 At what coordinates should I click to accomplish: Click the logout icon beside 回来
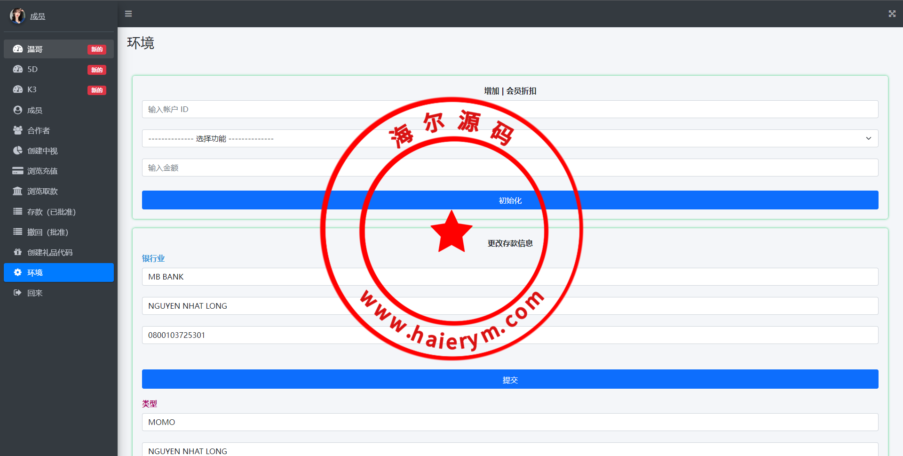[18, 293]
